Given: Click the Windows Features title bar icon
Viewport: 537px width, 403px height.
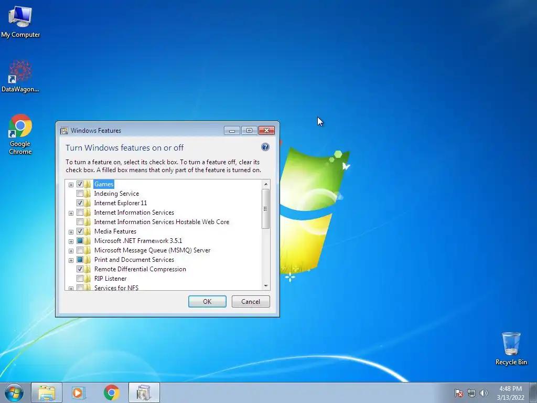Looking at the screenshot, I should coord(64,131).
